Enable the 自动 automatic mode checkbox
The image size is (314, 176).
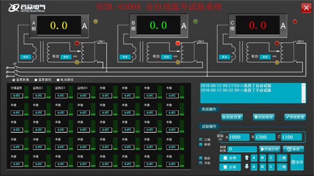(x=201, y=158)
